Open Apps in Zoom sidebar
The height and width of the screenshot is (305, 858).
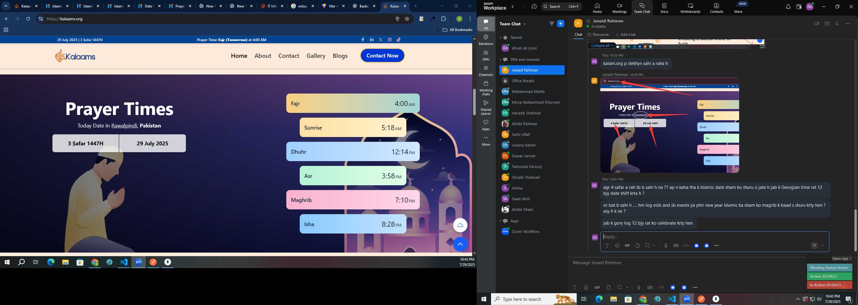point(486,125)
